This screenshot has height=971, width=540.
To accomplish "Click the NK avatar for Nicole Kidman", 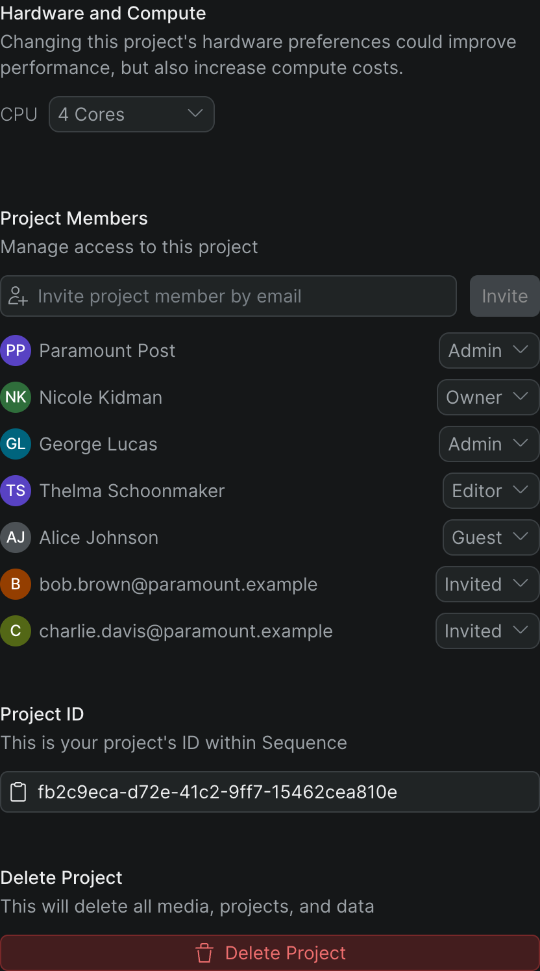I will (x=16, y=397).
